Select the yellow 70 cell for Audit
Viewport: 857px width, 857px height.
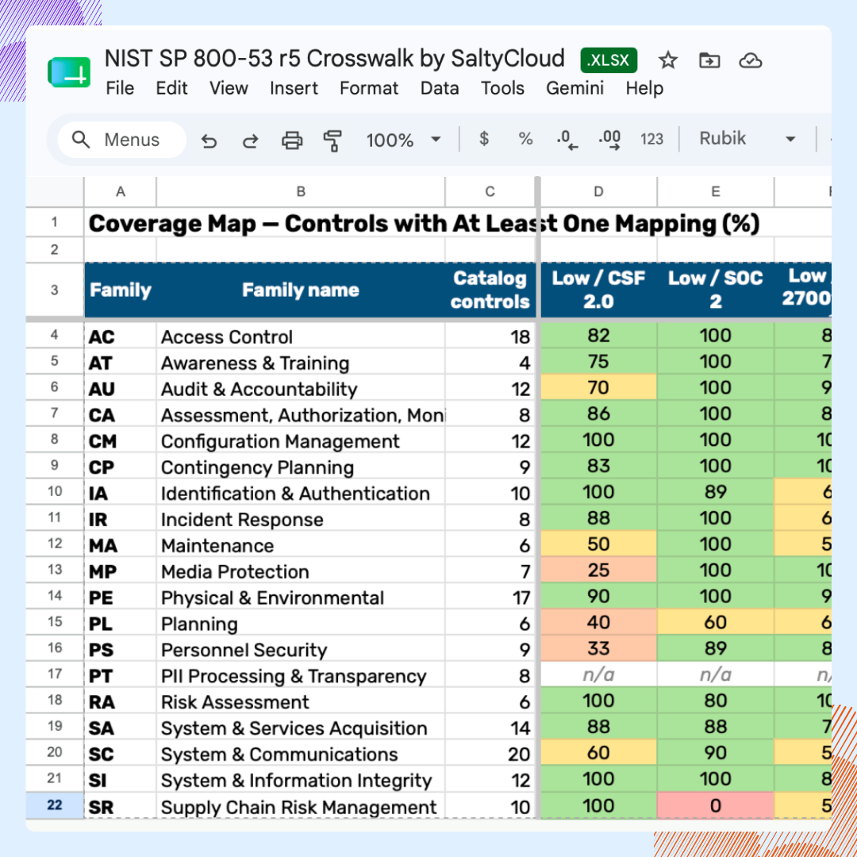[598, 387]
